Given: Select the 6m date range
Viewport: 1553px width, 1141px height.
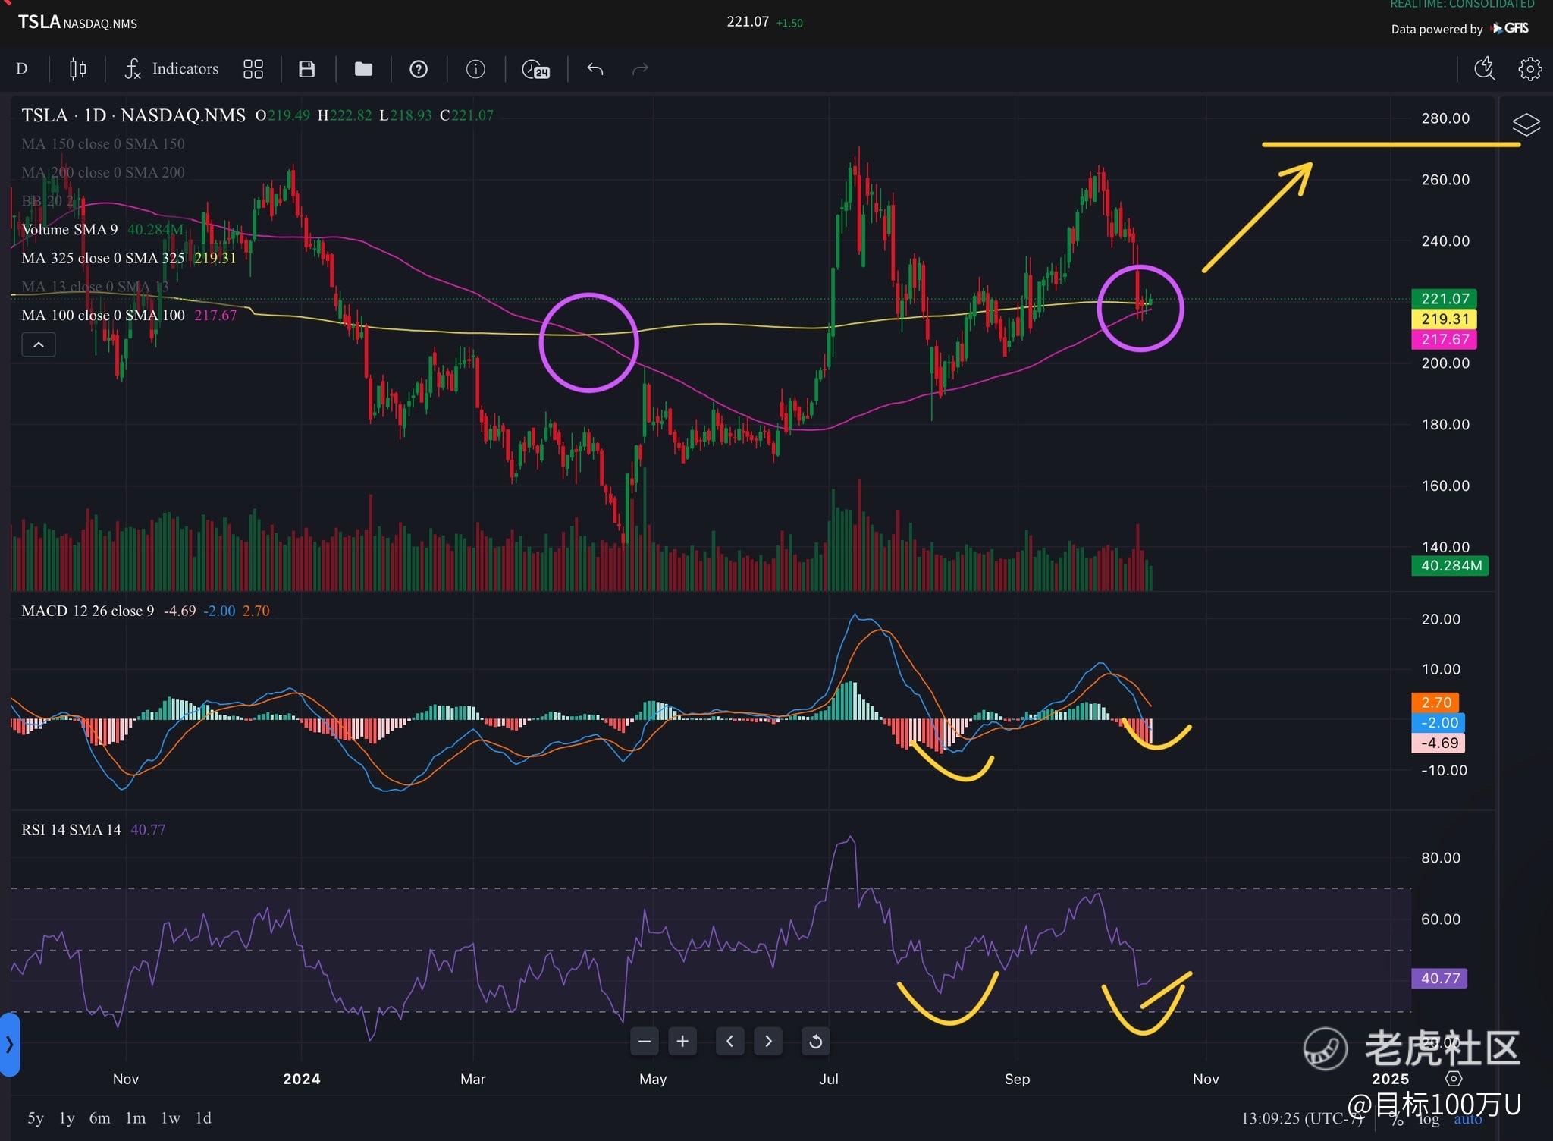Looking at the screenshot, I should click(100, 1118).
